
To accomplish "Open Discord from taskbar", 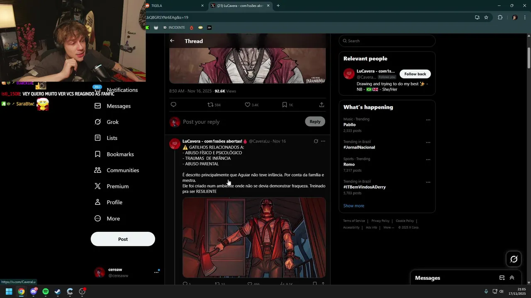I will [x=34, y=291].
